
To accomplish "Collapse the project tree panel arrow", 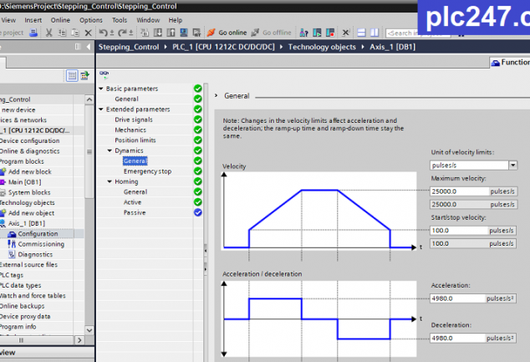I will click(89, 47).
